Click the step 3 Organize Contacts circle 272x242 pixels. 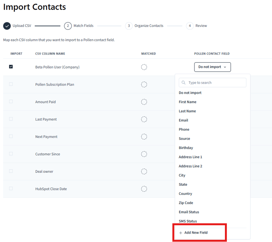click(129, 26)
